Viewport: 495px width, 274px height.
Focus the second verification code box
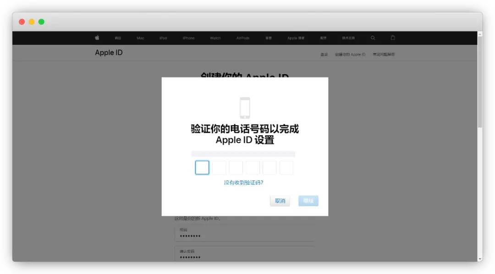coord(219,168)
